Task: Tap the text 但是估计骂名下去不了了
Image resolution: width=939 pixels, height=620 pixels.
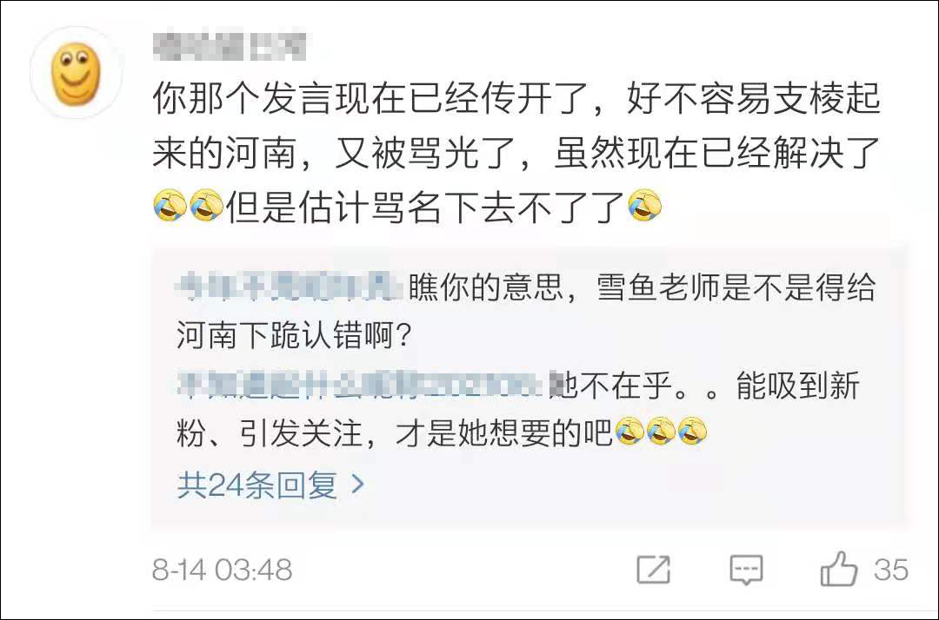Action: (424, 207)
